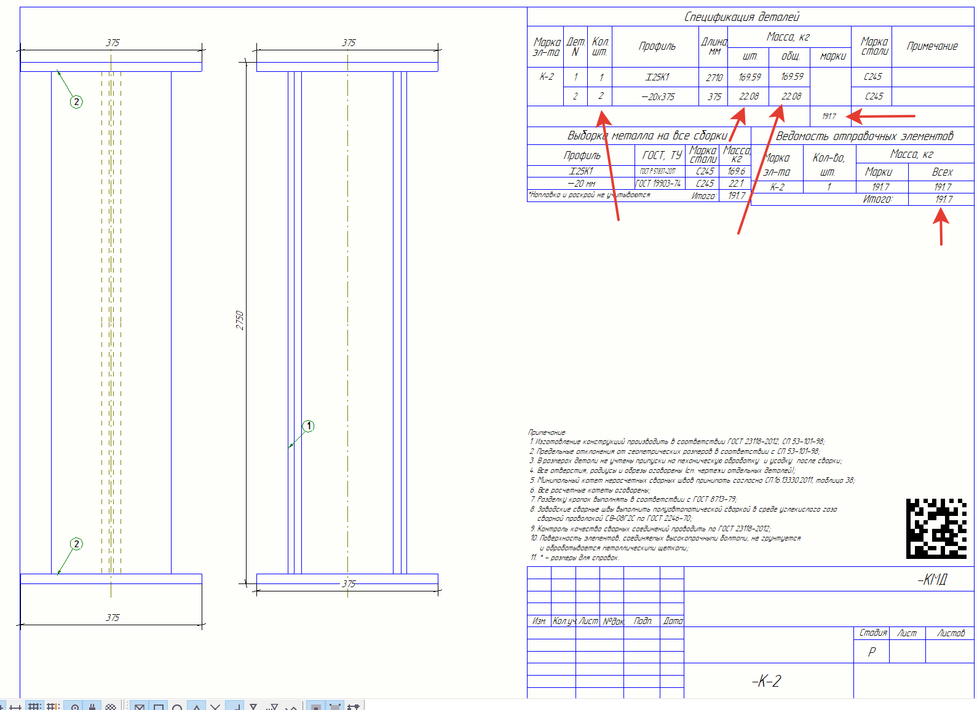Click the I25K1 profile cell in specification

(x=657, y=77)
